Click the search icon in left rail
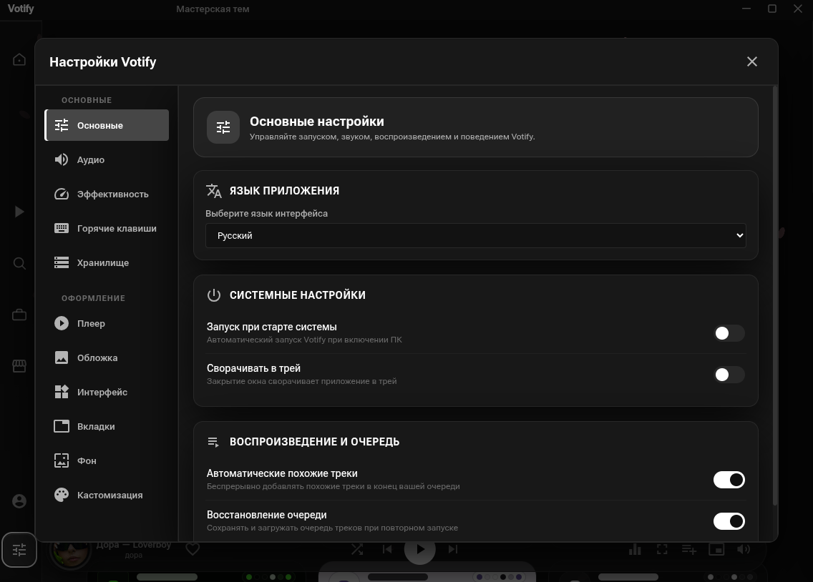This screenshot has width=813, height=582. 19,264
